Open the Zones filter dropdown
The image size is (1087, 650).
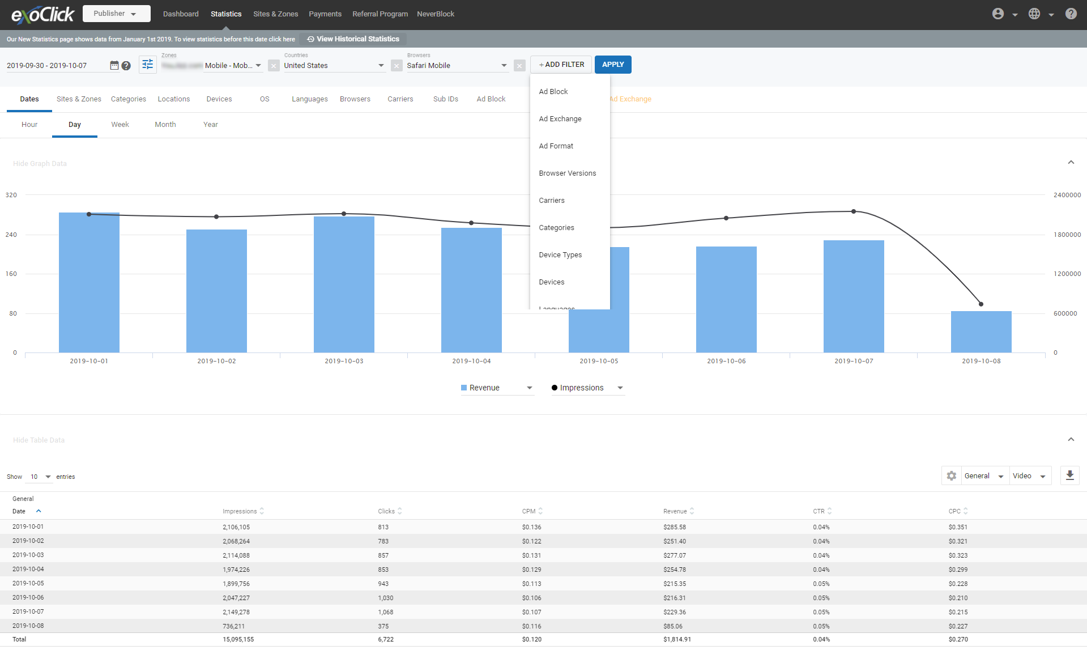[x=212, y=66]
